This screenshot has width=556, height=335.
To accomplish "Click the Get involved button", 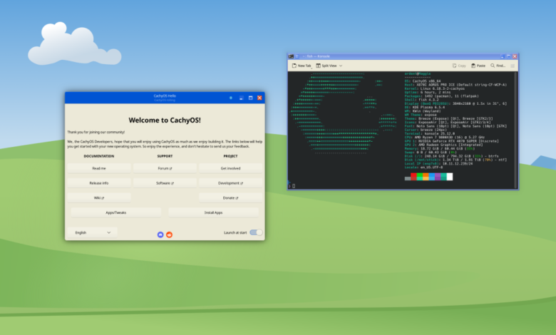I will pos(230,168).
